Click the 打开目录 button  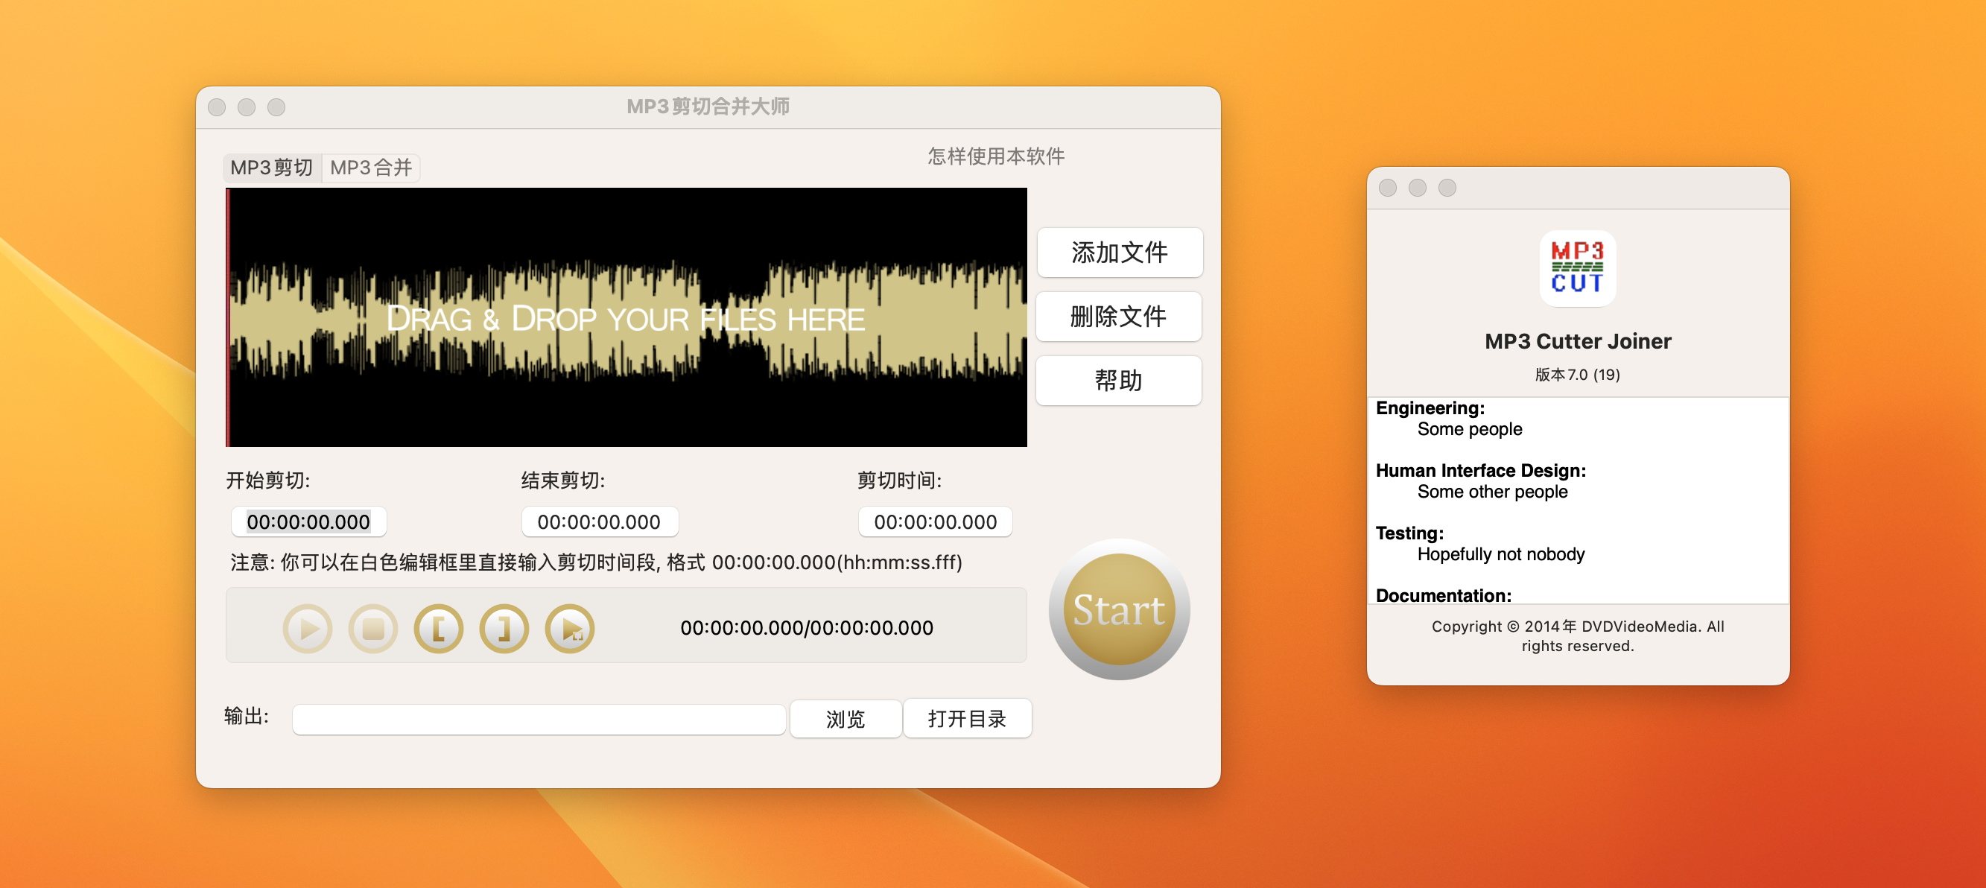pos(967,718)
